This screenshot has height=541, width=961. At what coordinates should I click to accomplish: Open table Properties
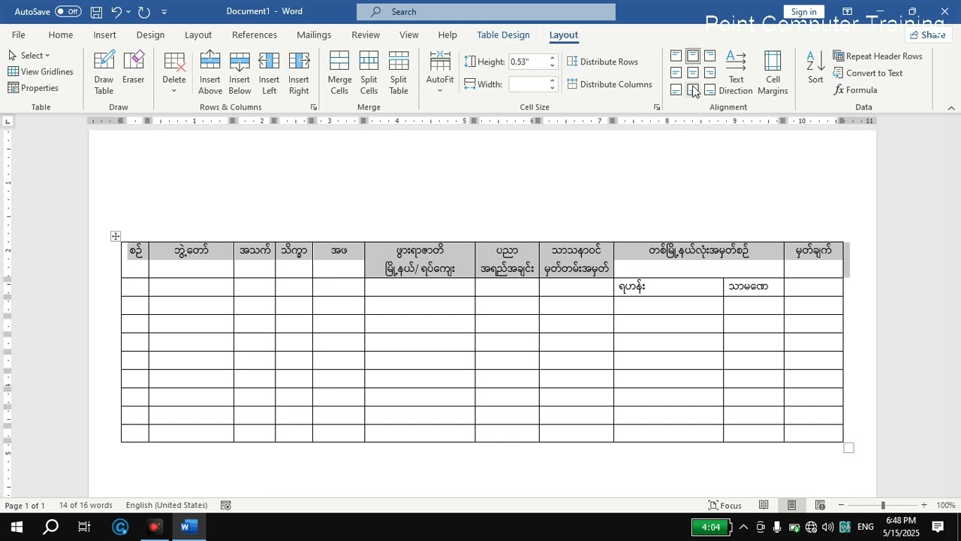pyautogui.click(x=33, y=88)
